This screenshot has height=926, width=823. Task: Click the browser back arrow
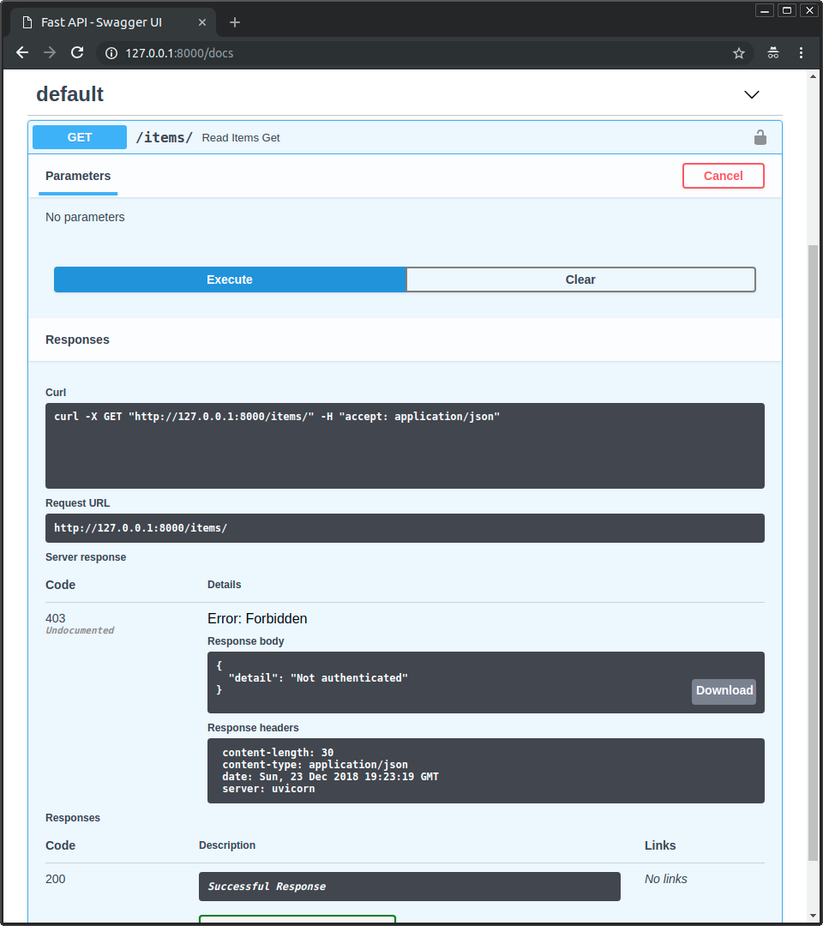click(22, 53)
